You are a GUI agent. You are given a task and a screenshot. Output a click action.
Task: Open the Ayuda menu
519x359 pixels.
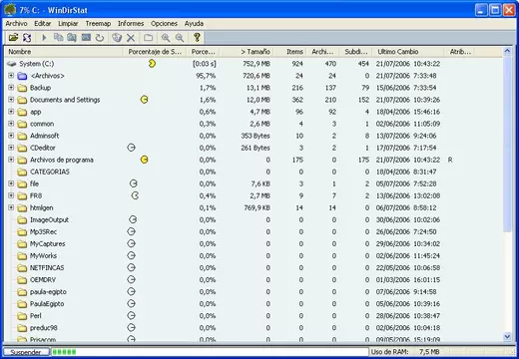point(194,24)
